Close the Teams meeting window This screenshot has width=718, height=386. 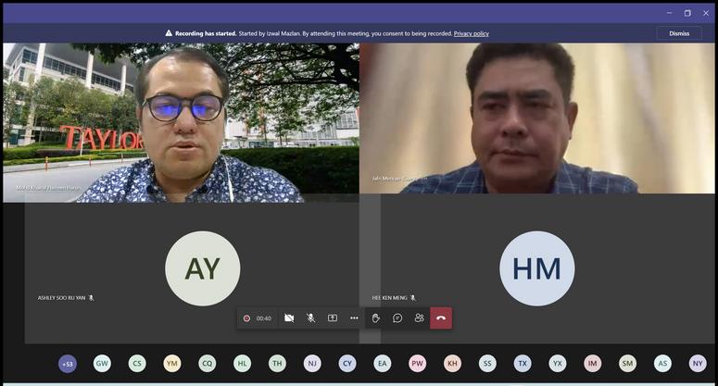(706, 13)
